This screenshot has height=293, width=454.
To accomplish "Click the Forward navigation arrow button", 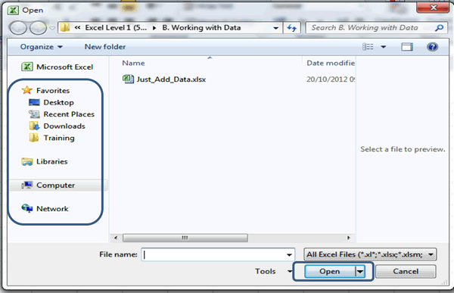I will 39,28.
